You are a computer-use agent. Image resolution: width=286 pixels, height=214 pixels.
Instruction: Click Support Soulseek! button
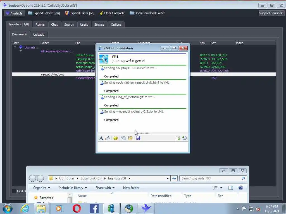(271, 13)
